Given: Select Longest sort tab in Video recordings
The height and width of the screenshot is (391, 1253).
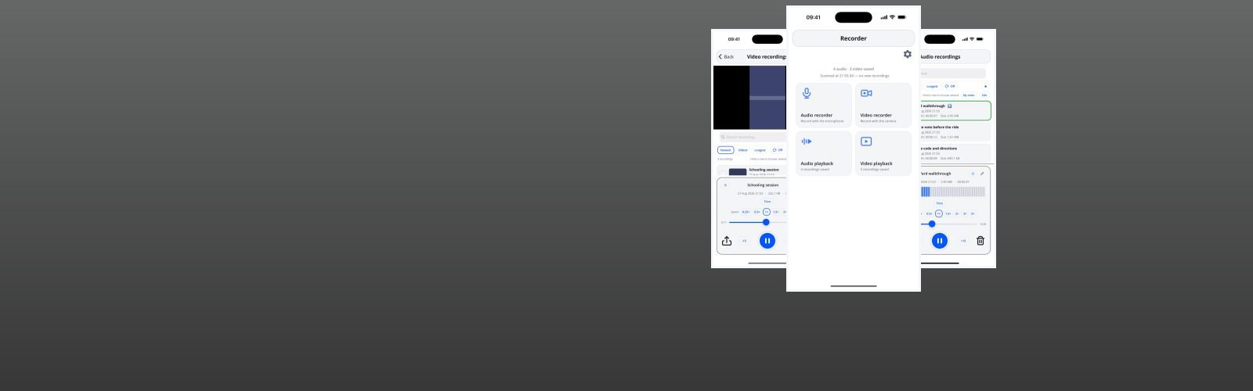Looking at the screenshot, I should (760, 150).
